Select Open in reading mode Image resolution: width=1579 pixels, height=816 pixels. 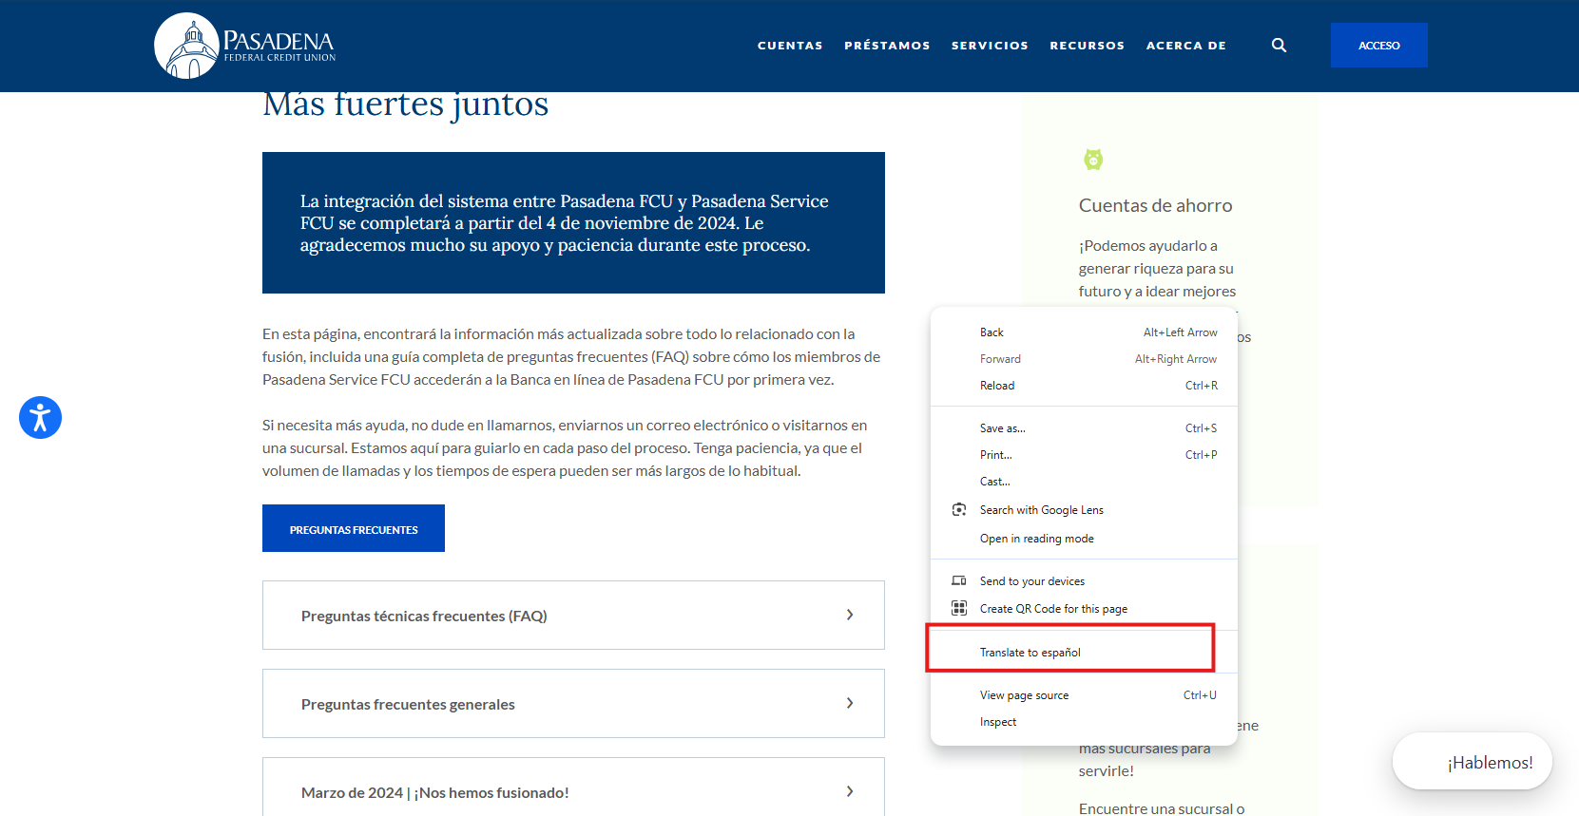(x=1084, y=539)
